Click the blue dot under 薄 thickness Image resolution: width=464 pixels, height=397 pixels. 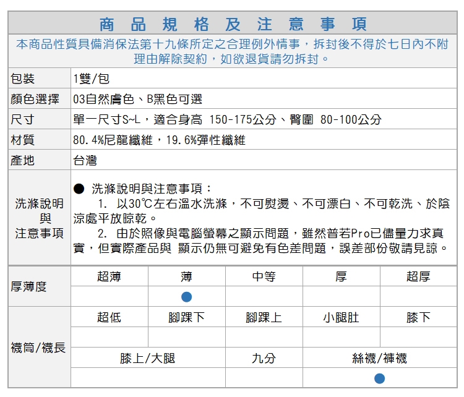pos(186,296)
